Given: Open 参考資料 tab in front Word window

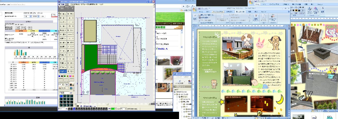Looking at the screenshot, I should pyautogui.click(x=229, y=12).
